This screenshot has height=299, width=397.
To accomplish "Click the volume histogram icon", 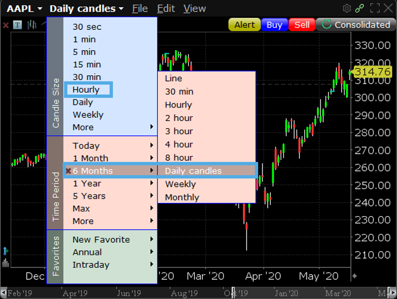I will tap(5, 263).
